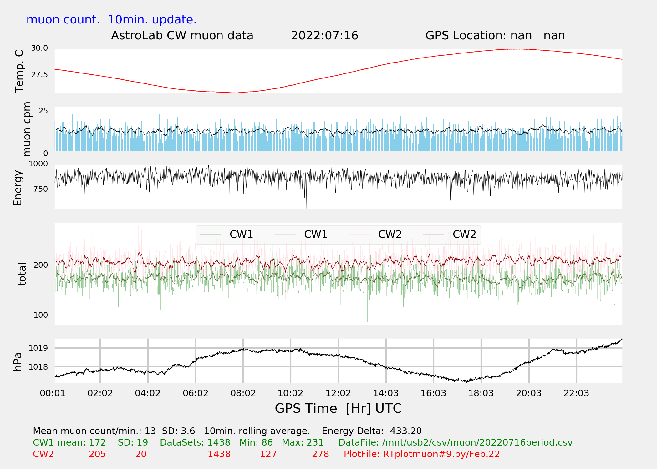Click the 'Temp. C' y-axis label

pyautogui.click(x=19, y=71)
